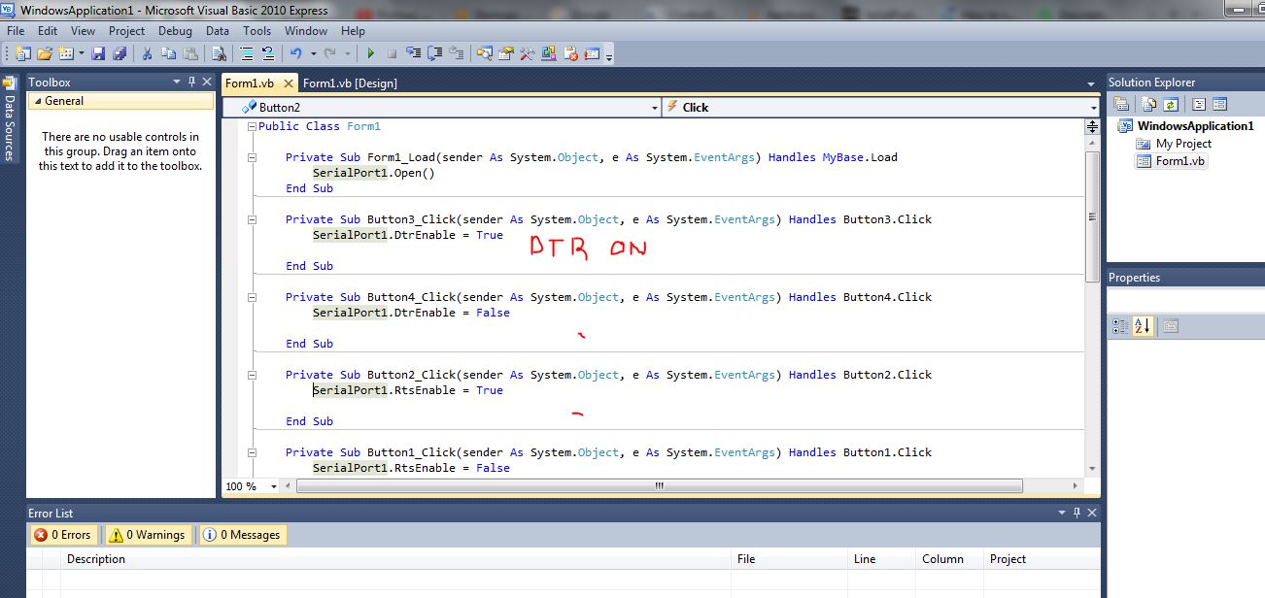Click the Step Into toolbar icon

point(414,54)
